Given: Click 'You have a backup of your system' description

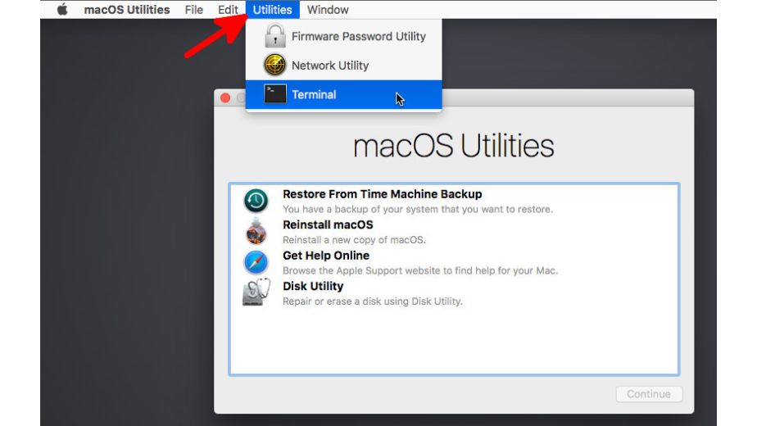Looking at the screenshot, I should (x=418, y=209).
